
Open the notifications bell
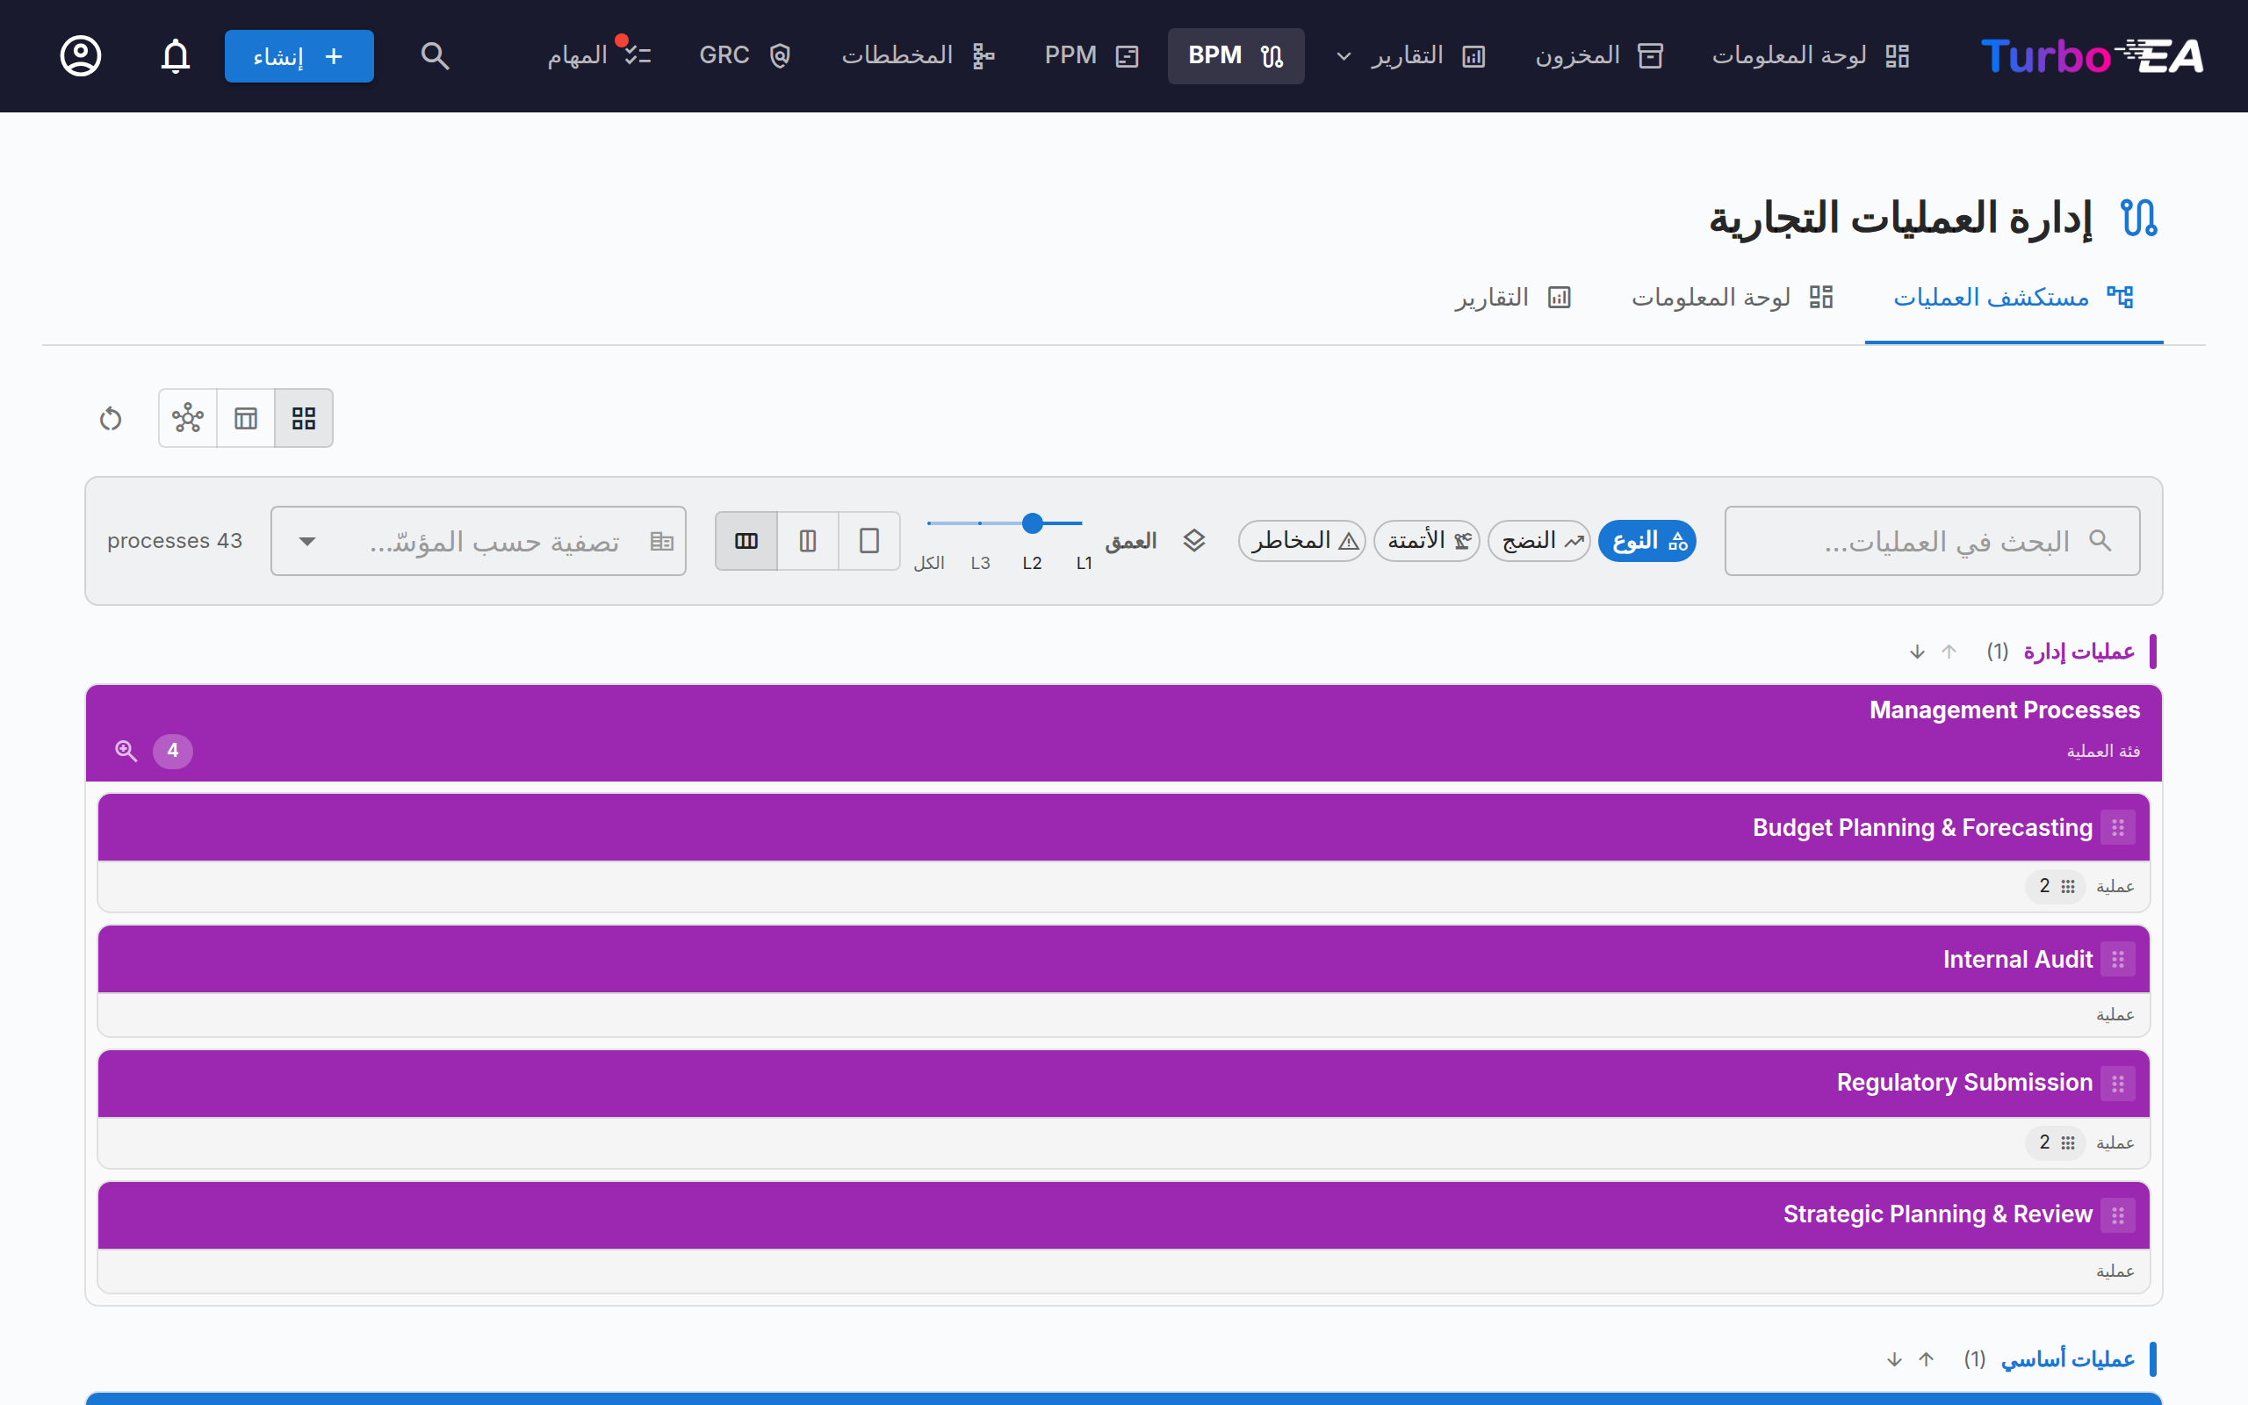coord(176,55)
